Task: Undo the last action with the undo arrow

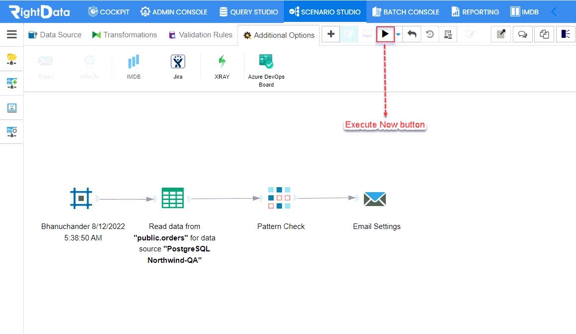Action: [411, 34]
